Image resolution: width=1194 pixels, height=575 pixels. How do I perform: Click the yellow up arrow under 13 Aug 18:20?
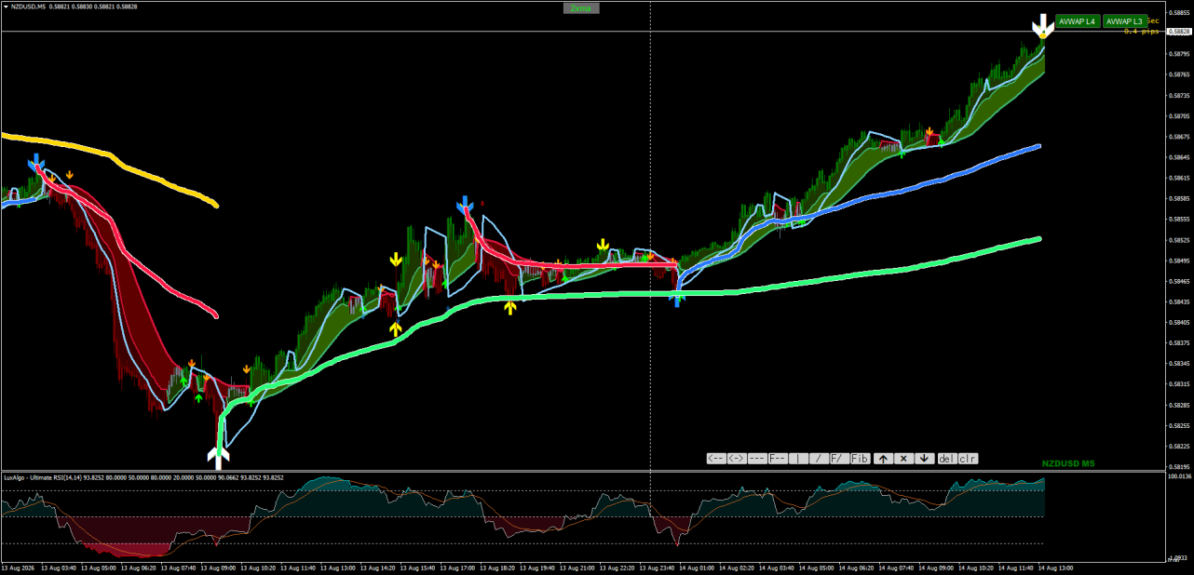coord(509,306)
